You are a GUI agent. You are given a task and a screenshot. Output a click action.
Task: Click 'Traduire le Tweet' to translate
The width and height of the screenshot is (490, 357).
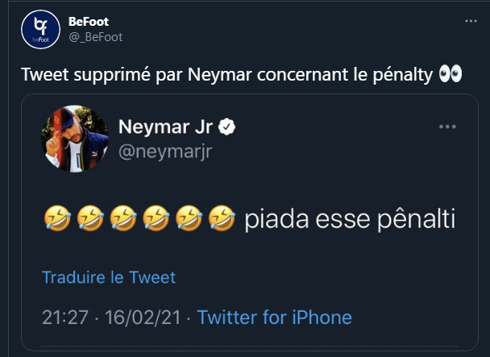click(x=109, y=278)
